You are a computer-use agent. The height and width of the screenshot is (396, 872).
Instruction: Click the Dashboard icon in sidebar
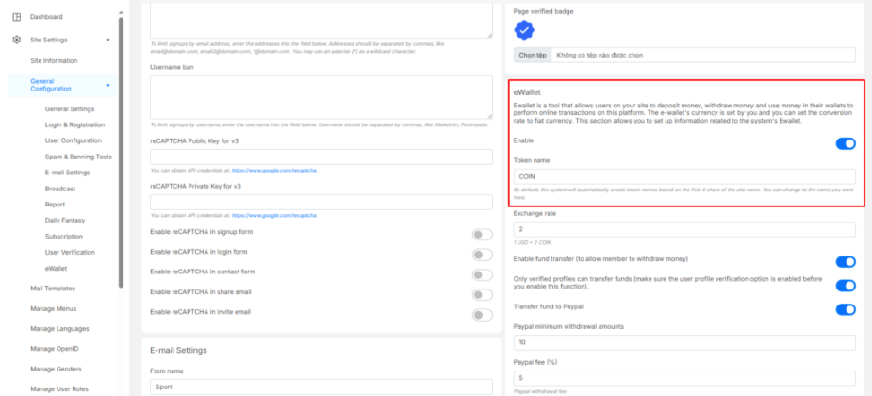click(x=17, y=17)
